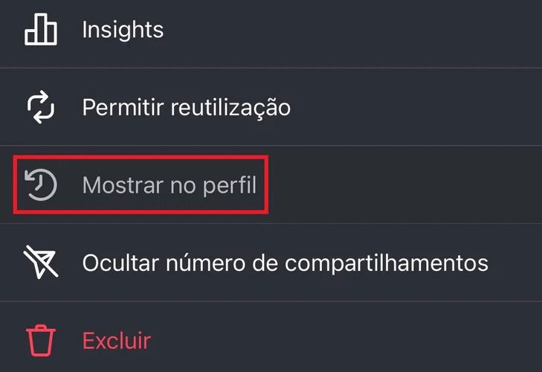Click empty space right of Insights
The height and width of the screenshot is (372, 542).
357,30
